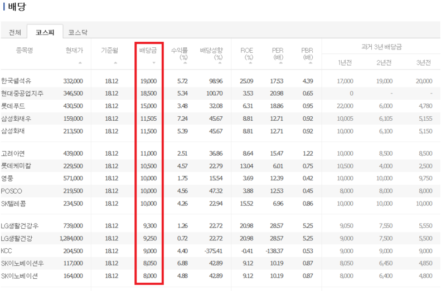Select 영풍 PBR value 0.42
The width and height of the screenshot is (446, 291).
pos(308,178)
